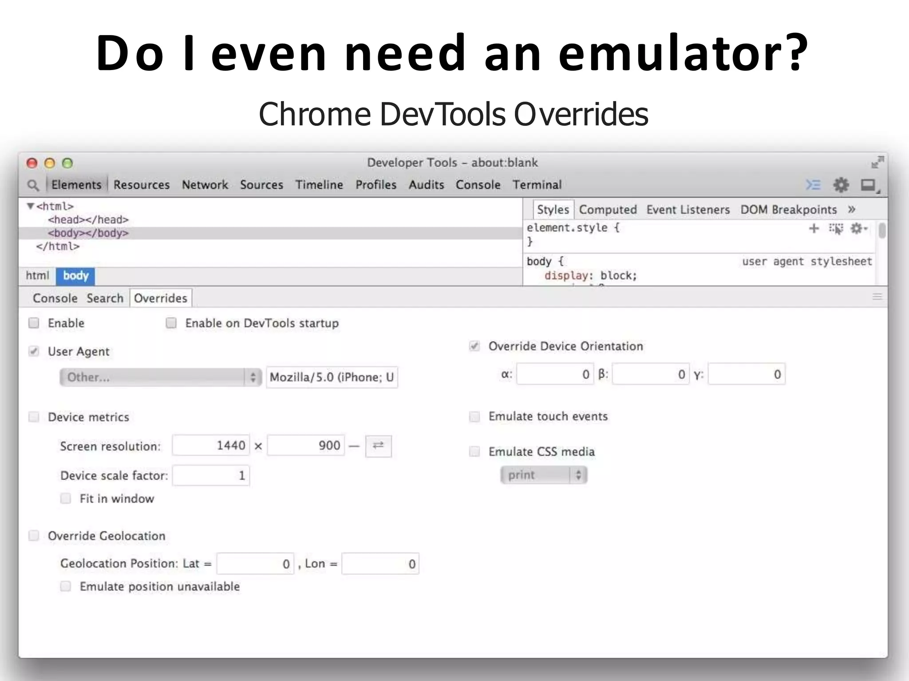
Task: Click body breadcrumb item
Action: point(75,276)
